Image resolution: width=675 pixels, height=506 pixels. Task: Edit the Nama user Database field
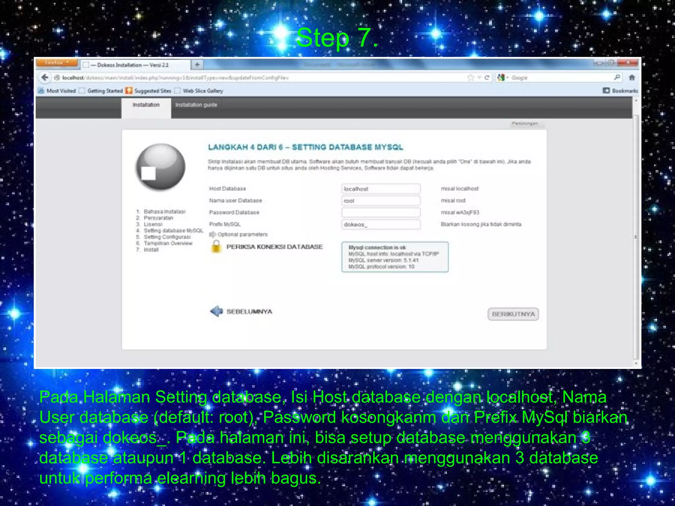(x=381, y=201)
